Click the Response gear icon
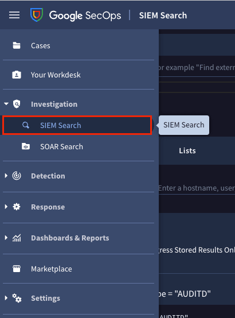235x318 pixels. click(x=17, y=207)
